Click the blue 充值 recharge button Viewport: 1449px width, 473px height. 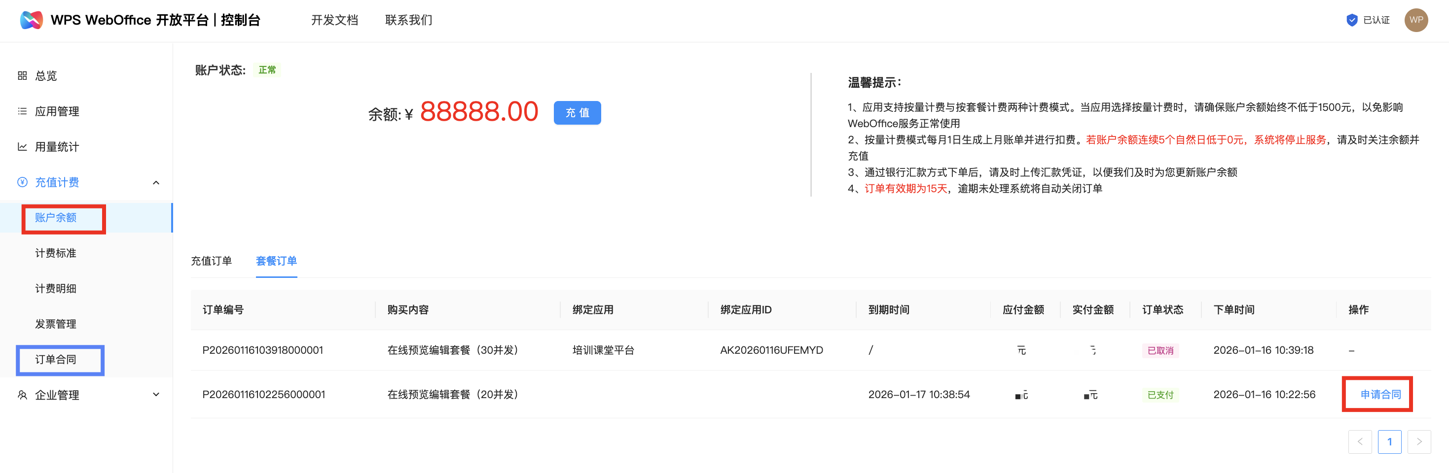[577, 112]
